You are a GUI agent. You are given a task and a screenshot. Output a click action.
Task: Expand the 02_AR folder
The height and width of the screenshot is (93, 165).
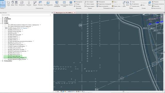[1, 20]
